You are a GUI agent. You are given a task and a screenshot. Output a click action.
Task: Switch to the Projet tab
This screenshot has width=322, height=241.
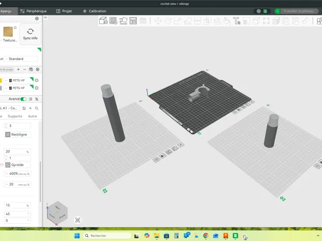64,11
